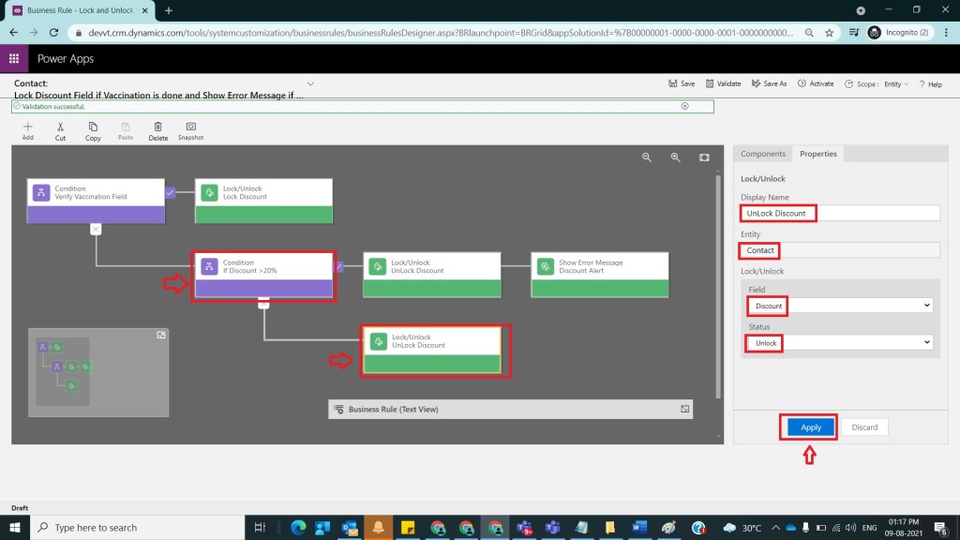Viewport: 960px width, 540px height.
Task: Click the false X connector under Verify Vaccination
Action: (96, 228)
